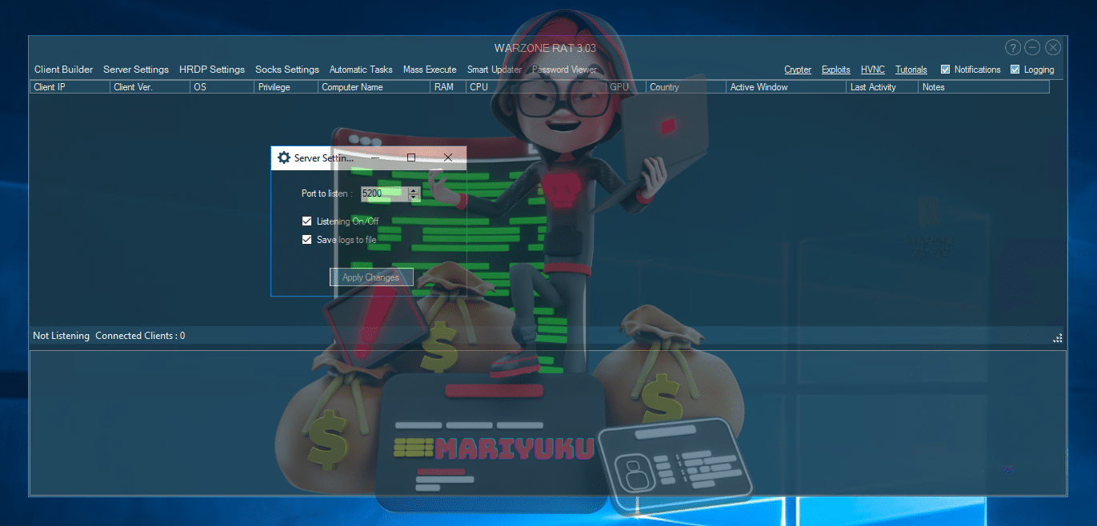Viewport: 1097px width, 526px height.
Task: Sort by the Country column header
Action: click(x=664, y=87)
